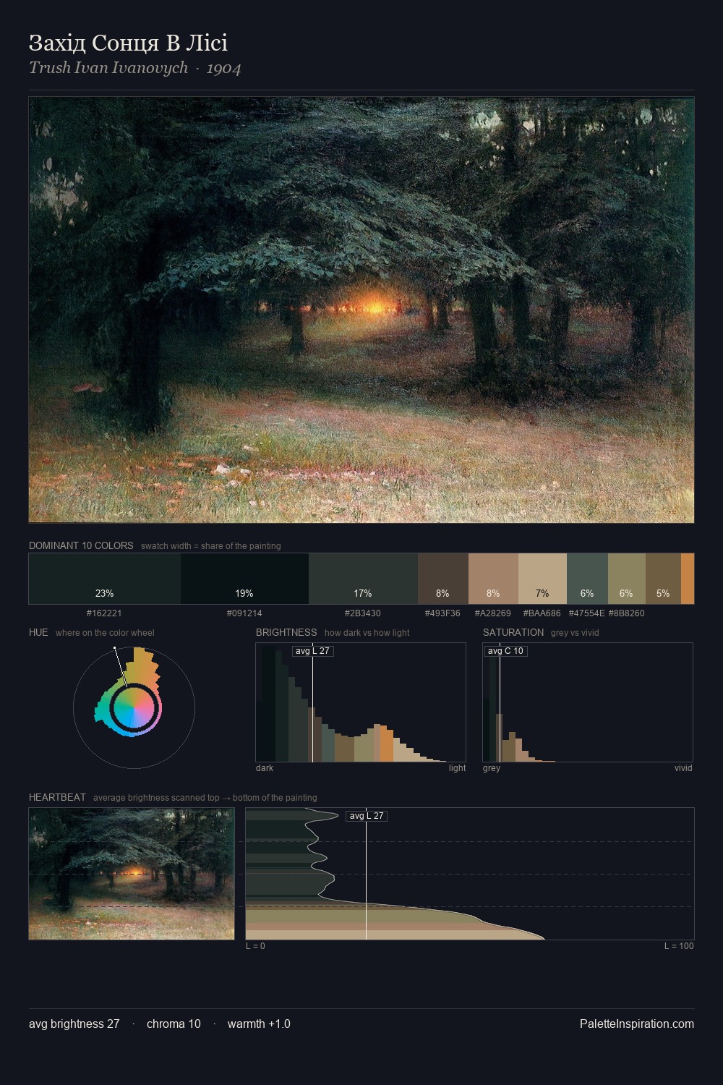Viewport: 723px width, 1085px height.
Task: Click the brightness histogram chart
Action: tap(361, 702)
